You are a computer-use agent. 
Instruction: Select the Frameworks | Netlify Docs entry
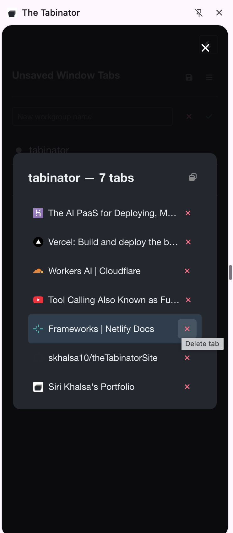point(101,329)
